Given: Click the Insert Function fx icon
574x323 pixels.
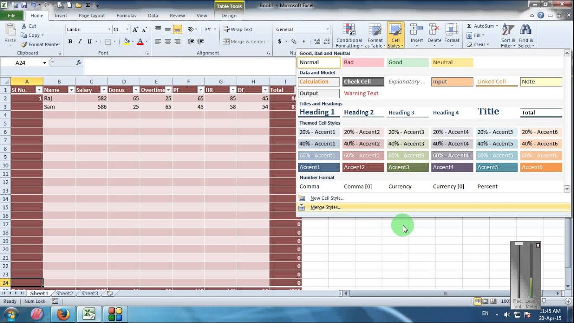Looking at the screenshot, I should (x=79, y=63).
